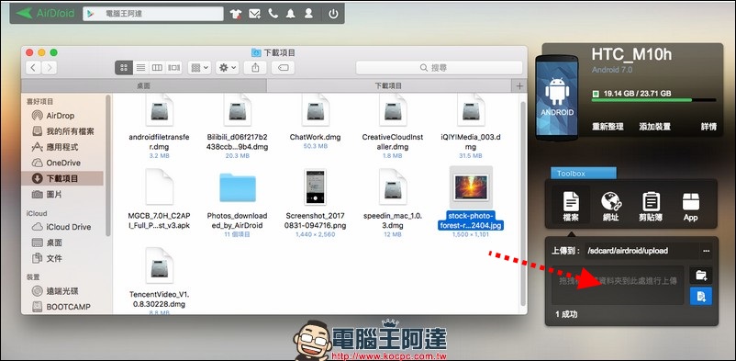Select MGCB apk file icon

click(159, 186)
